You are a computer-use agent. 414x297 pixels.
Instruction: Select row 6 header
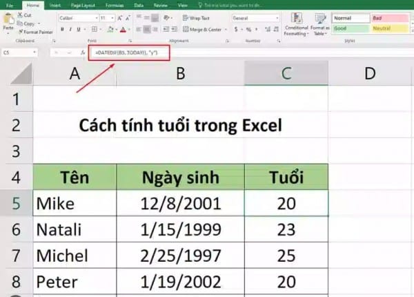[x=17, y=229]
